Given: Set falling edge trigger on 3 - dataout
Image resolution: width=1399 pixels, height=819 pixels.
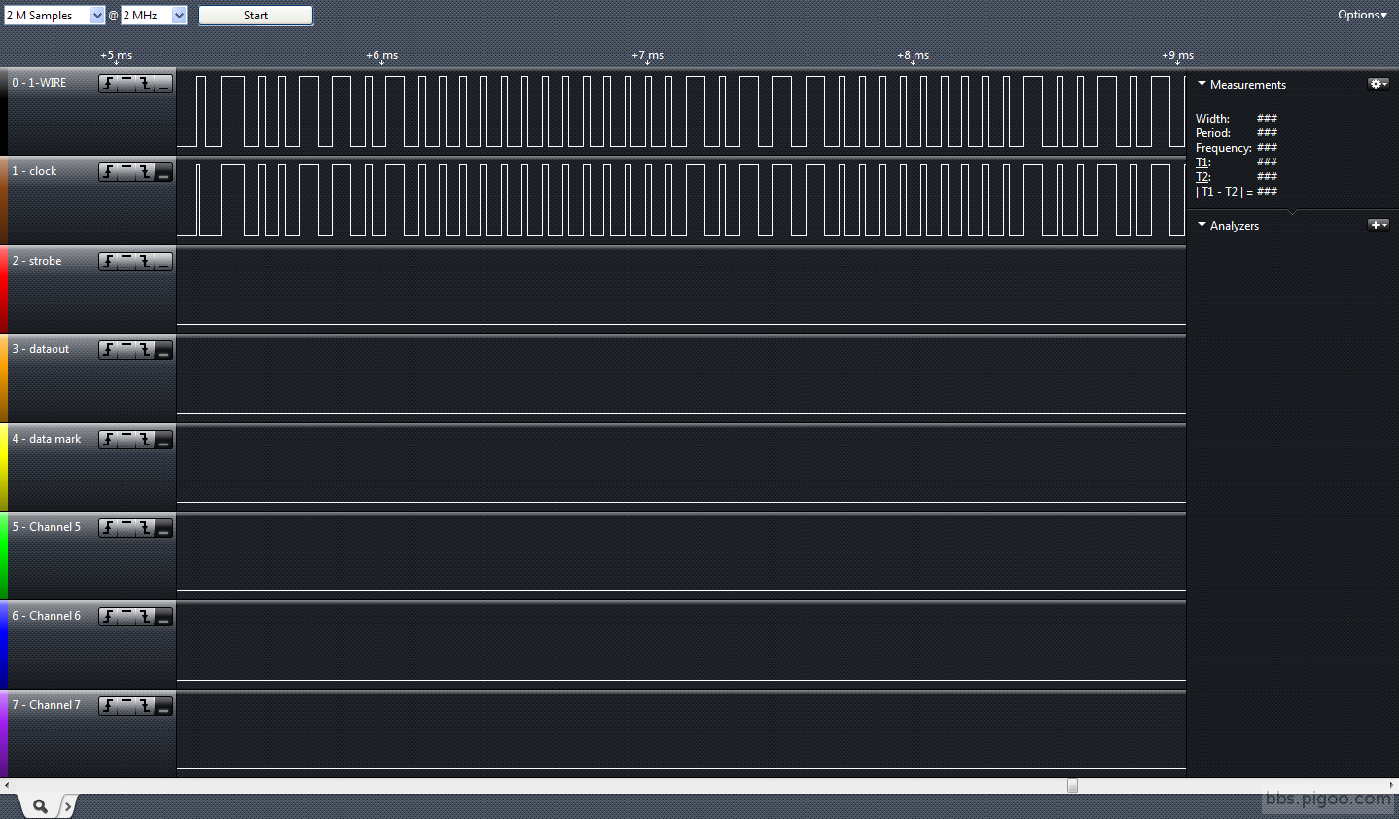Looking at the screenshot, I should point(145,350).
